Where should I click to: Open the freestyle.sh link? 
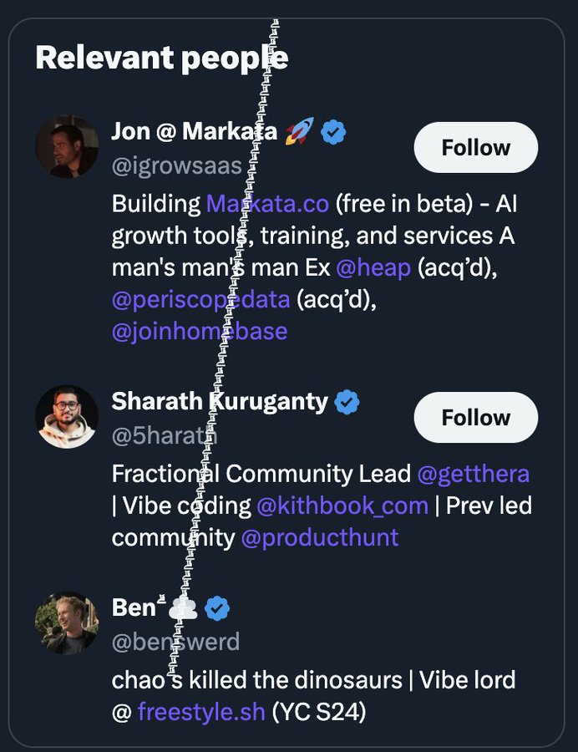pos(201,713)
